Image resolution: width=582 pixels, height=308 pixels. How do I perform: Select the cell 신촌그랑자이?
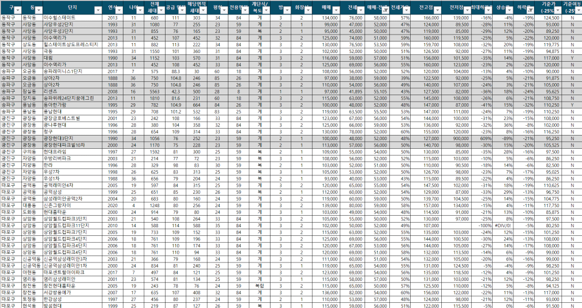(x=72, y=205)
